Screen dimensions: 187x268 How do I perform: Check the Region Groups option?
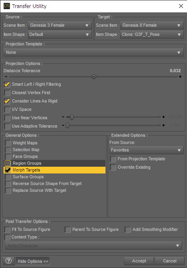coord(8,163)
